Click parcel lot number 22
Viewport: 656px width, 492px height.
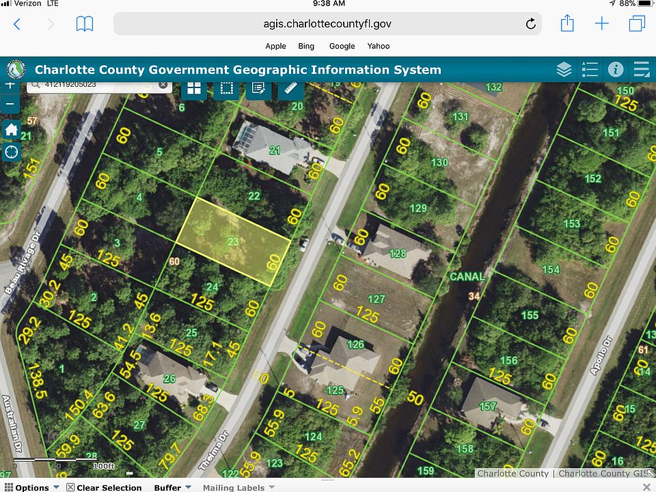pyautogui.click(x=254, y=196)
